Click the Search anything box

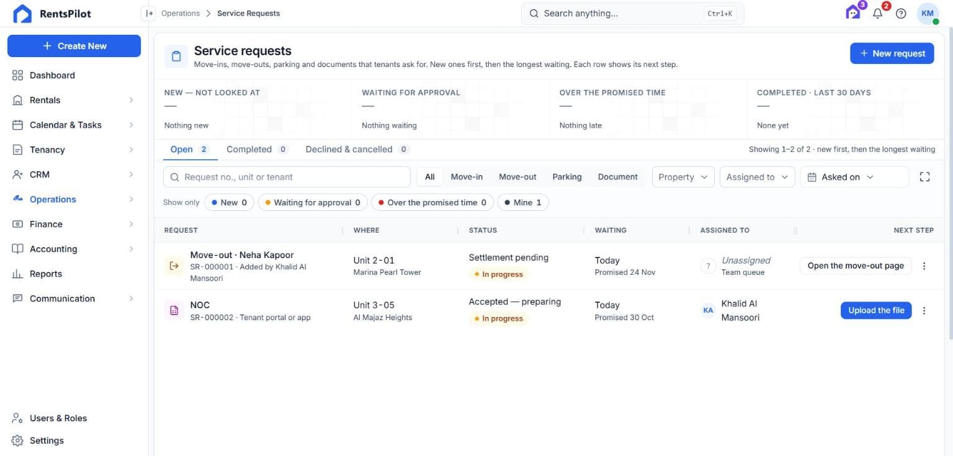632,13
